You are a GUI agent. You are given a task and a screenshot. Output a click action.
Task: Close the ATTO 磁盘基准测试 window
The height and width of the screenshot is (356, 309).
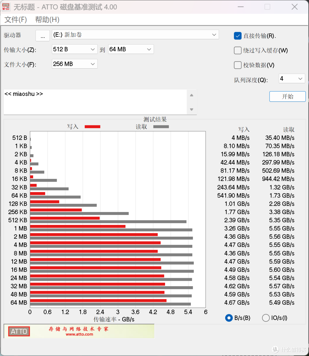pos(294,7)
